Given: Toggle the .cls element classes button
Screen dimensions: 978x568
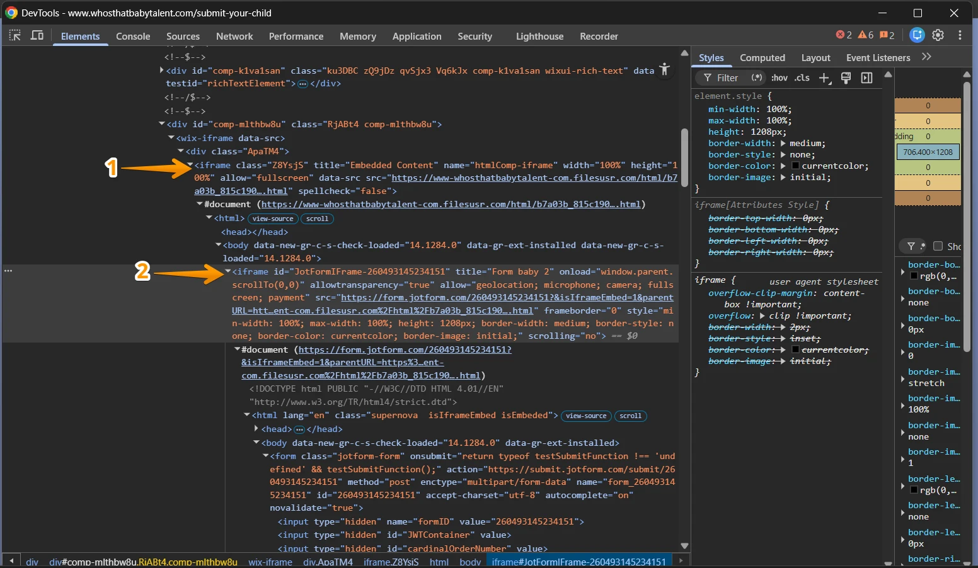Looking at the screenshot, I should [802, 77].
